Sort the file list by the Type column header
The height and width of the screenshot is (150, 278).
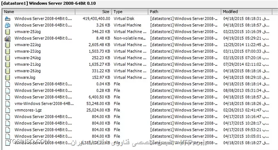coord(130,12)
